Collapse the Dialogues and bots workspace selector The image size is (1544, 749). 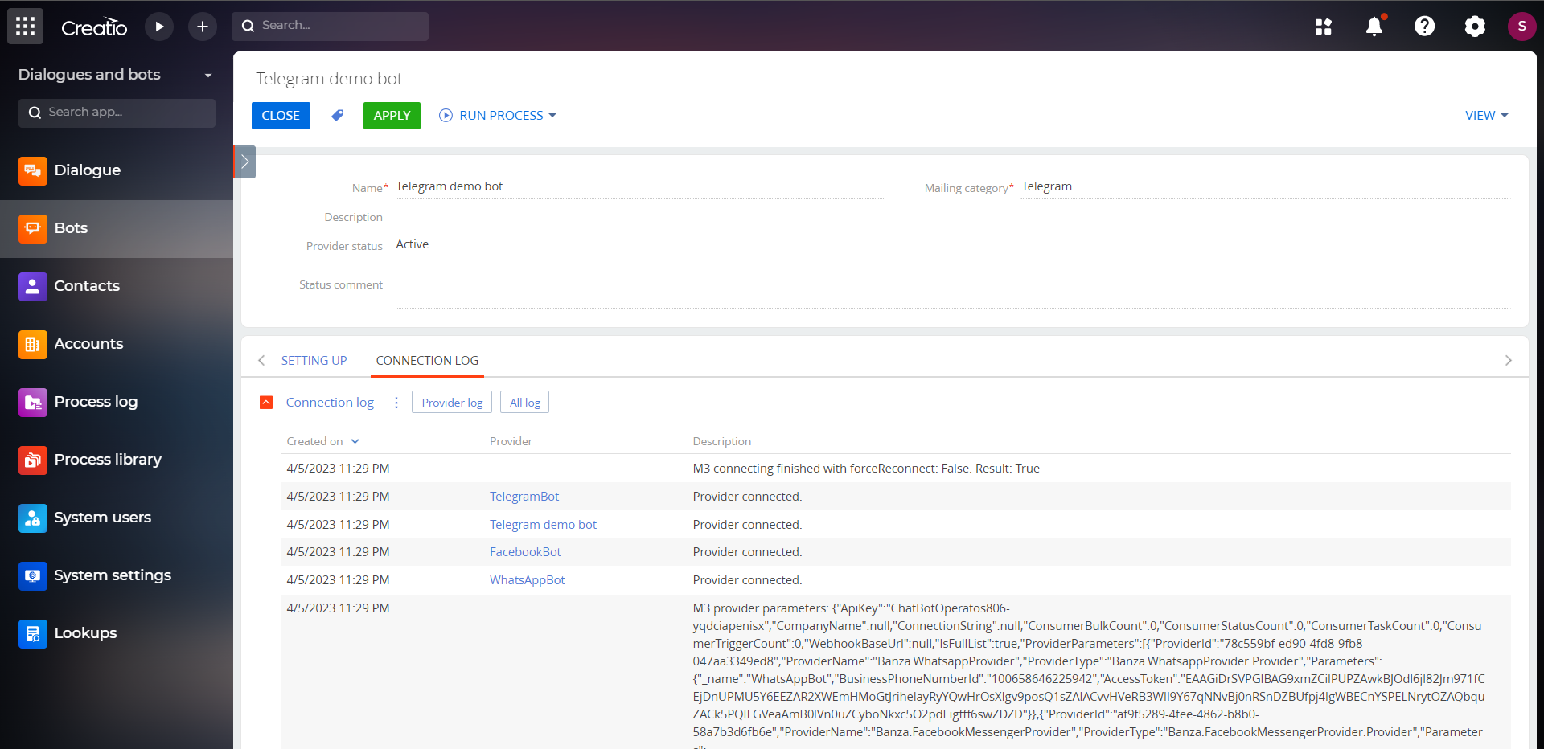[208, 75]
